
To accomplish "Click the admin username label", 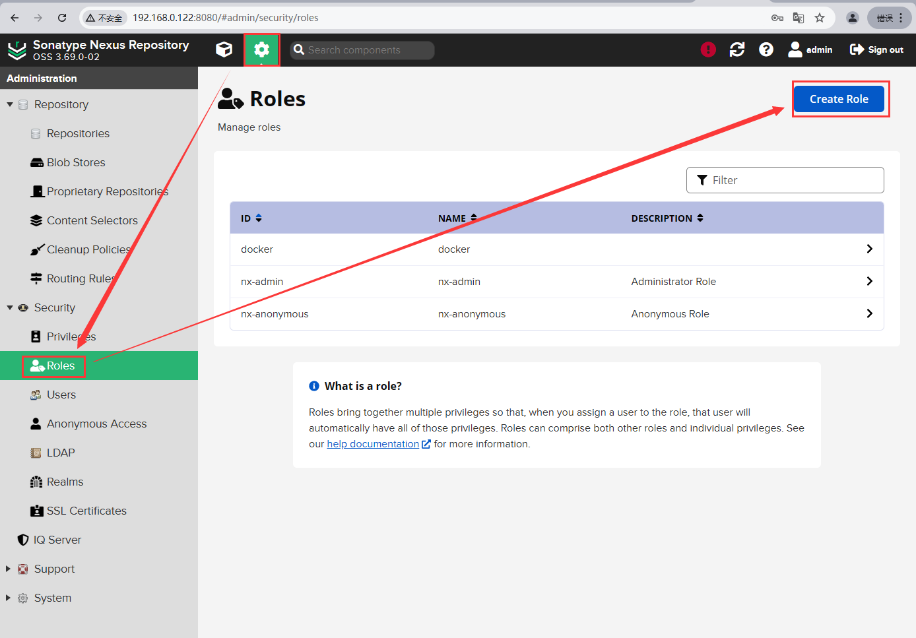I will click(x=819, y=49).
